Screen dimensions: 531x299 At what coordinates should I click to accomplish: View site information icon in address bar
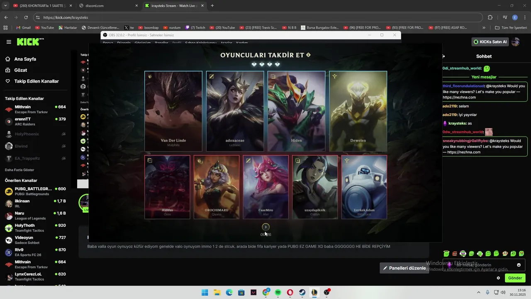(x=38, y=17)
